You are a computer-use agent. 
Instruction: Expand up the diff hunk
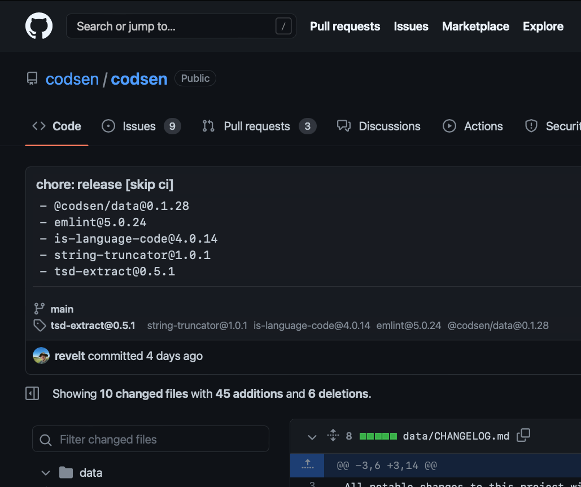click(x=307, y=465)
